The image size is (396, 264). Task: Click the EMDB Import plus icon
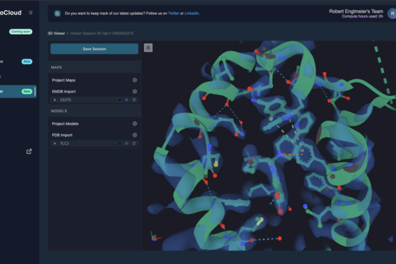[135, 91]
